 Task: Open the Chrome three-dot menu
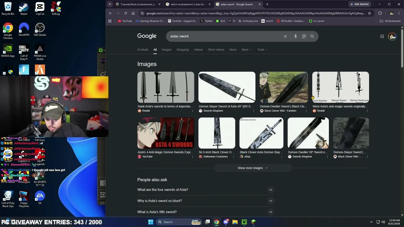tap(399, 13)
